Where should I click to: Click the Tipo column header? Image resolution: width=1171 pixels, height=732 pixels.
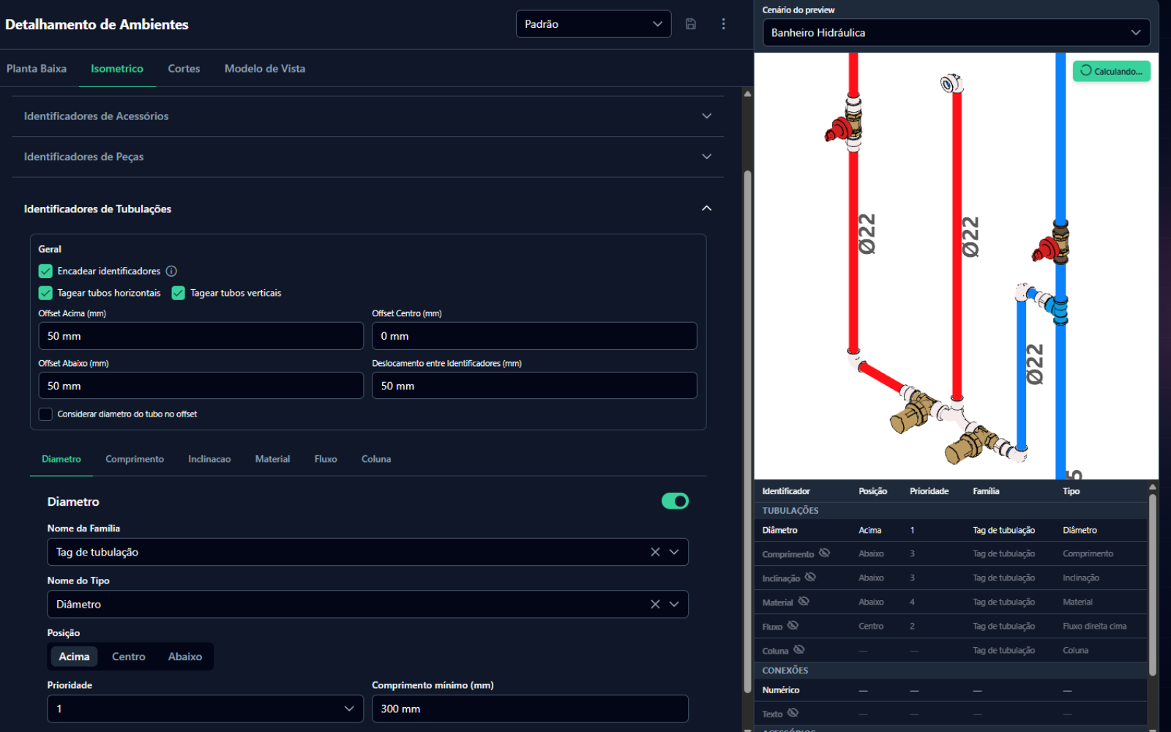pos(1071,491)
